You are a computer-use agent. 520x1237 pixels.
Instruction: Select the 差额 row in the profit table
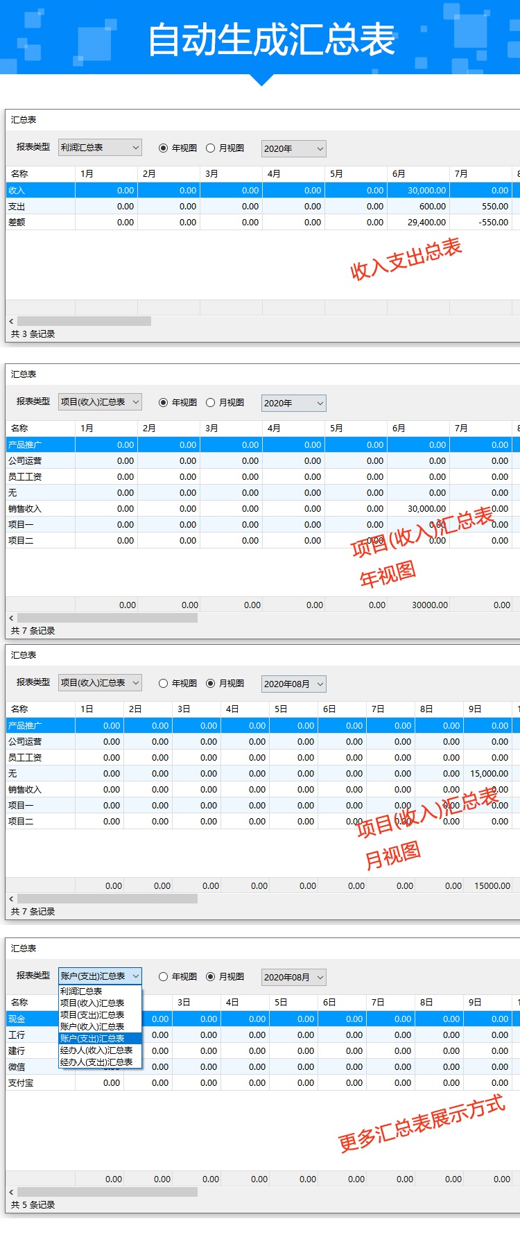(x=263, y=222)
